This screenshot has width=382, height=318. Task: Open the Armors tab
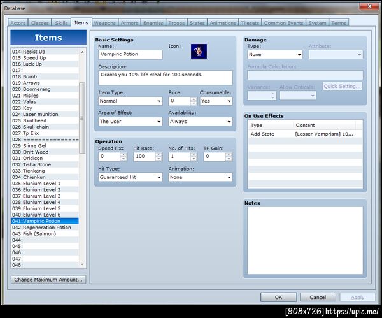129,23
